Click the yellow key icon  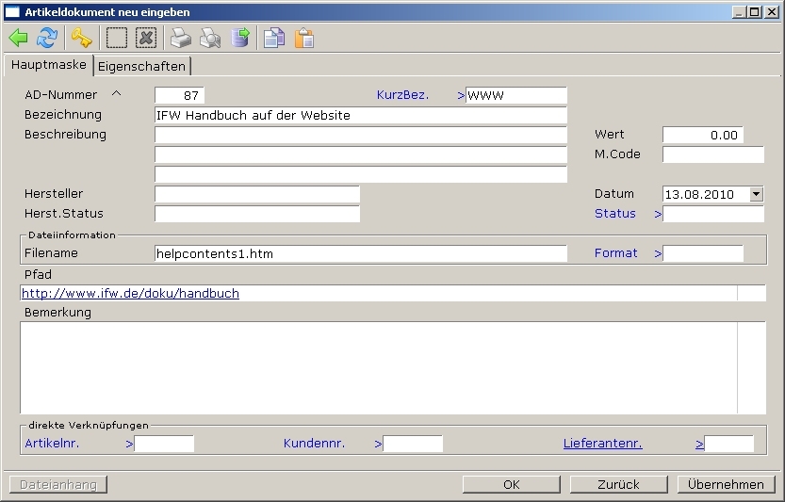pos(82,38)
